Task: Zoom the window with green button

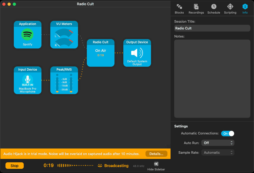Action: (x=14, y=4)
